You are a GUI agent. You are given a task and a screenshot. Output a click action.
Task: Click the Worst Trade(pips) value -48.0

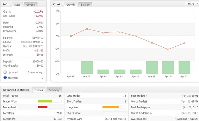[x=195, y=113]
